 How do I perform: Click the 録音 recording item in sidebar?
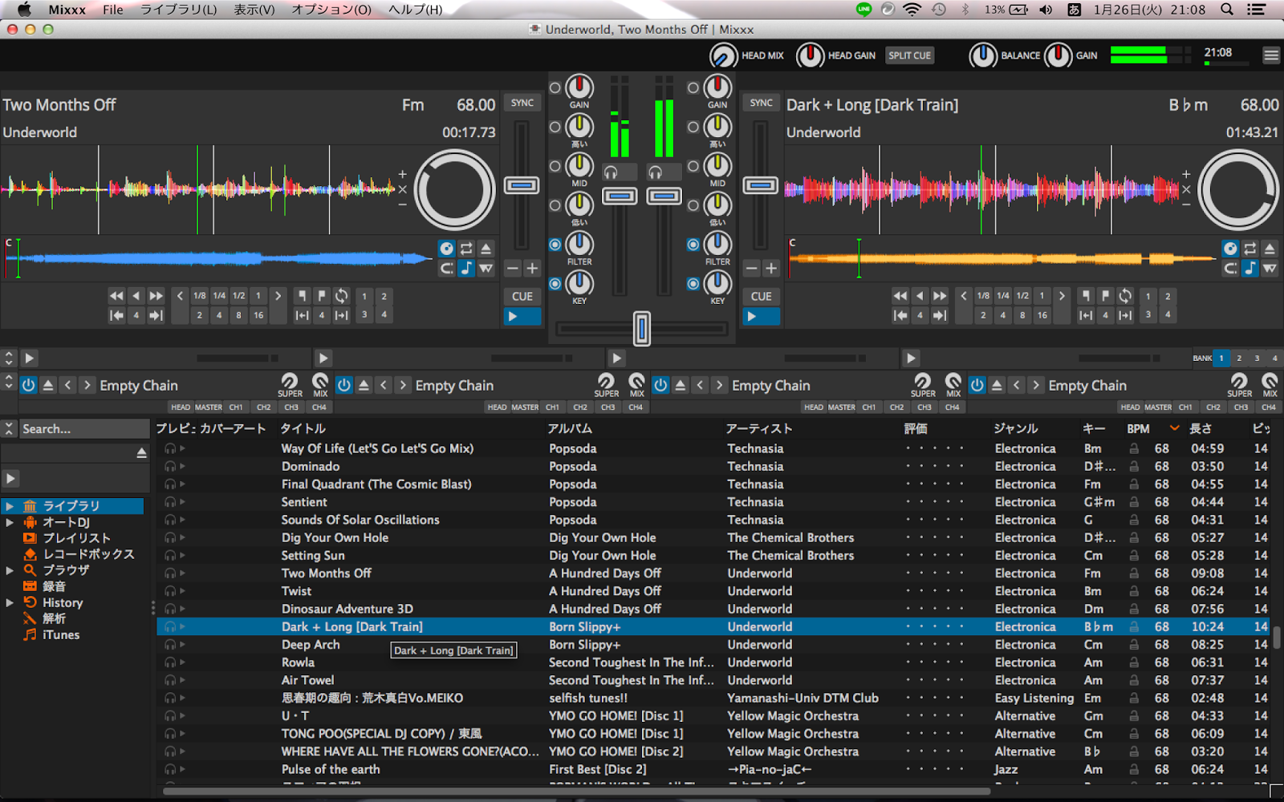[x=54, y=586]
